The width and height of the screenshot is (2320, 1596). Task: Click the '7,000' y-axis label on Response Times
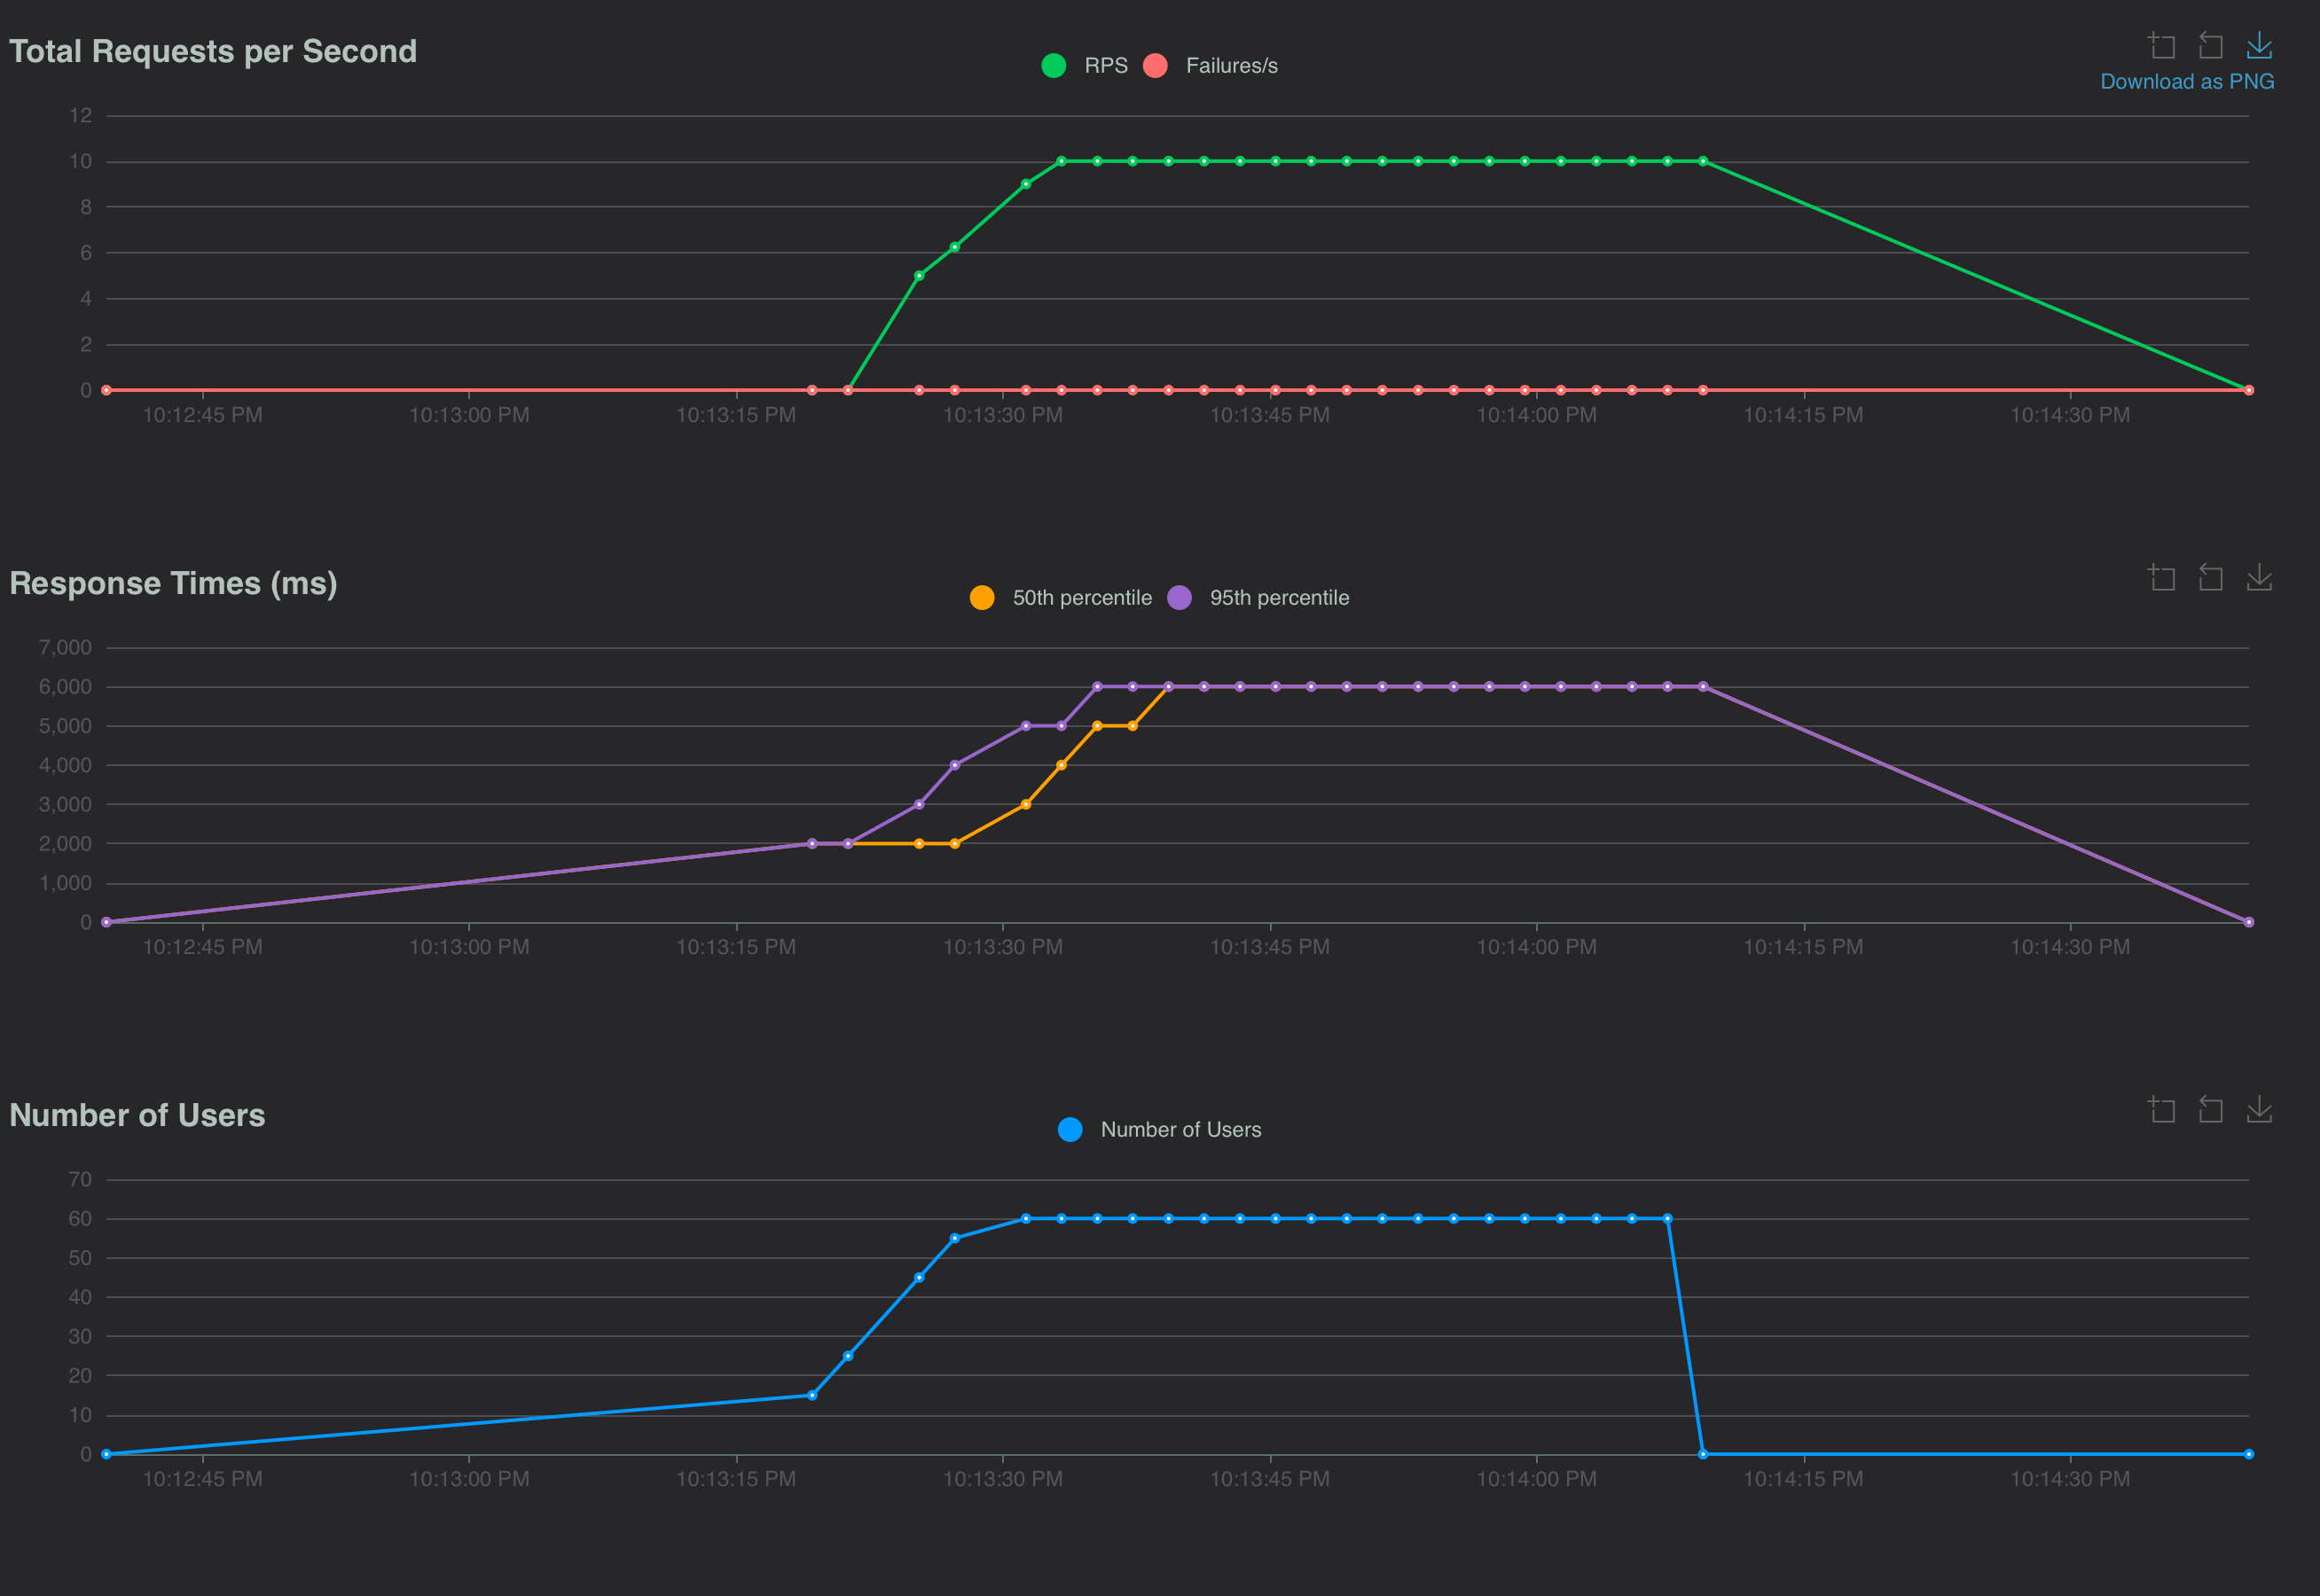click(65, 648)
